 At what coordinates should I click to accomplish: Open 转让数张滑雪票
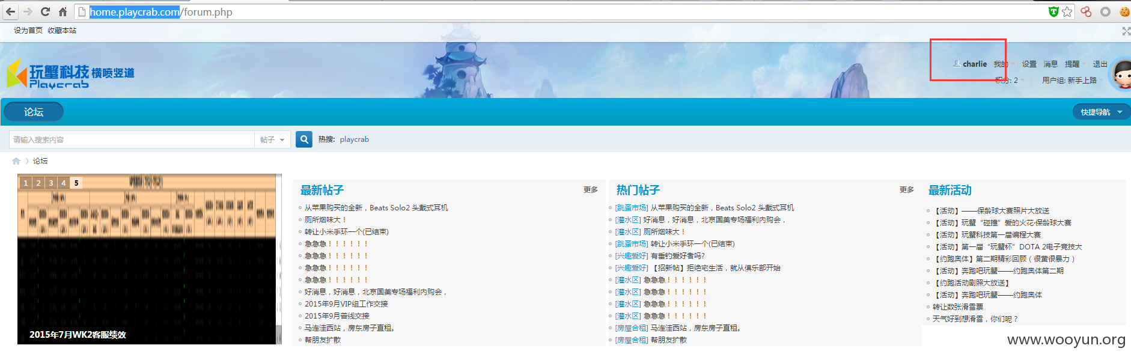pos(958,307)
